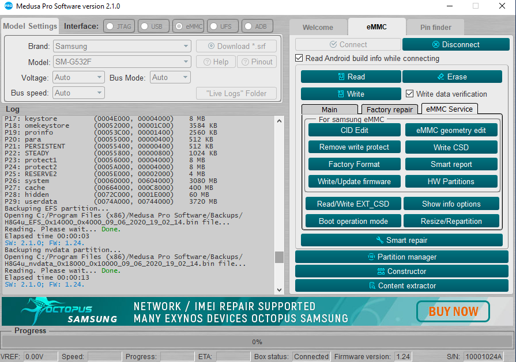Click the CID Edit button

(355, 130)
